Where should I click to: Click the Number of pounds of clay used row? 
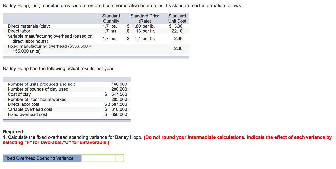click(x=67, y=89)
